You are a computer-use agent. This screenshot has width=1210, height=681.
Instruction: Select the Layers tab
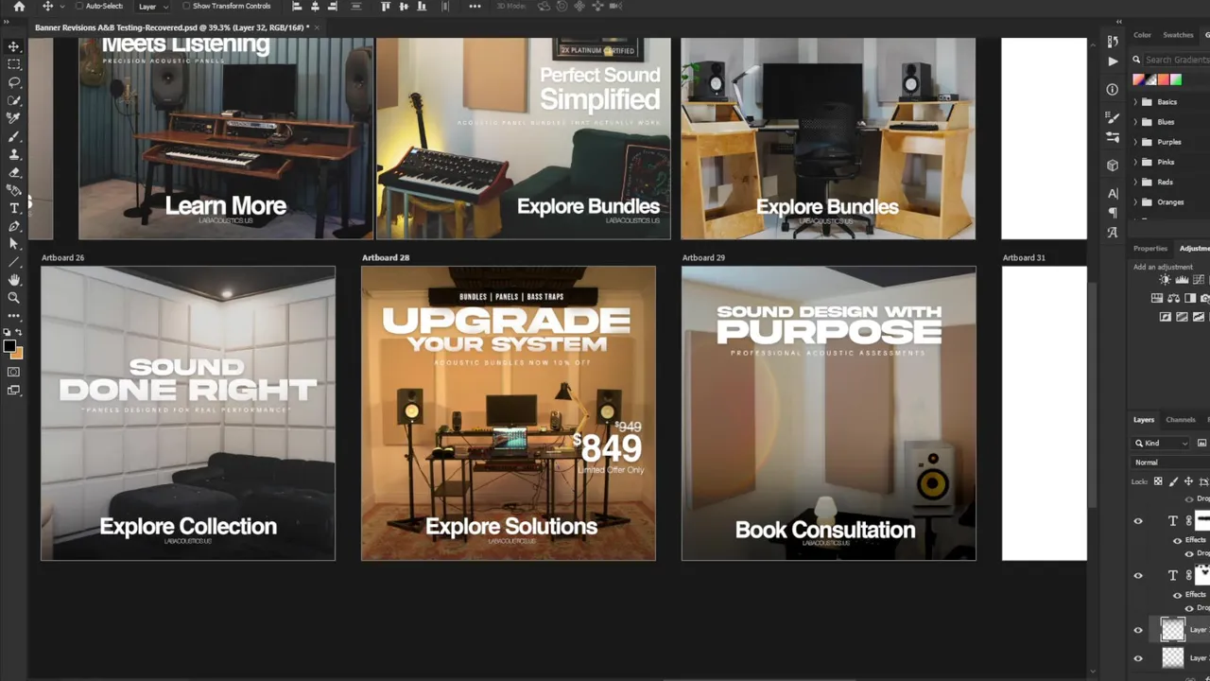[x=1144, y=420]
